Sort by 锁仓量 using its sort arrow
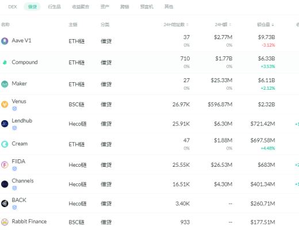This screenshot has height=230, width=299. pos(273,25)
